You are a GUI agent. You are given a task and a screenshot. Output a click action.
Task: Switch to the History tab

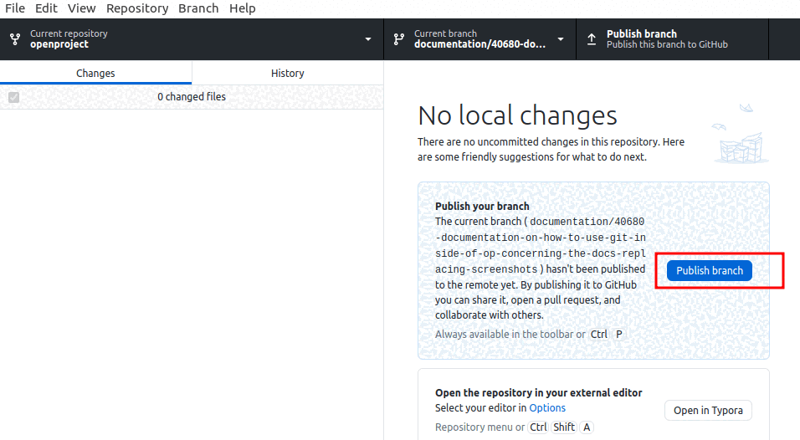pyautogui.click(x=287, y=74)
